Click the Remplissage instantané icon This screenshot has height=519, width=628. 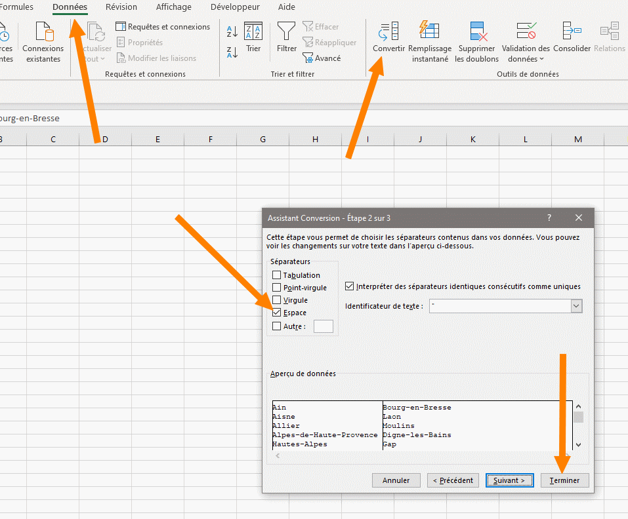coord(429,31)
